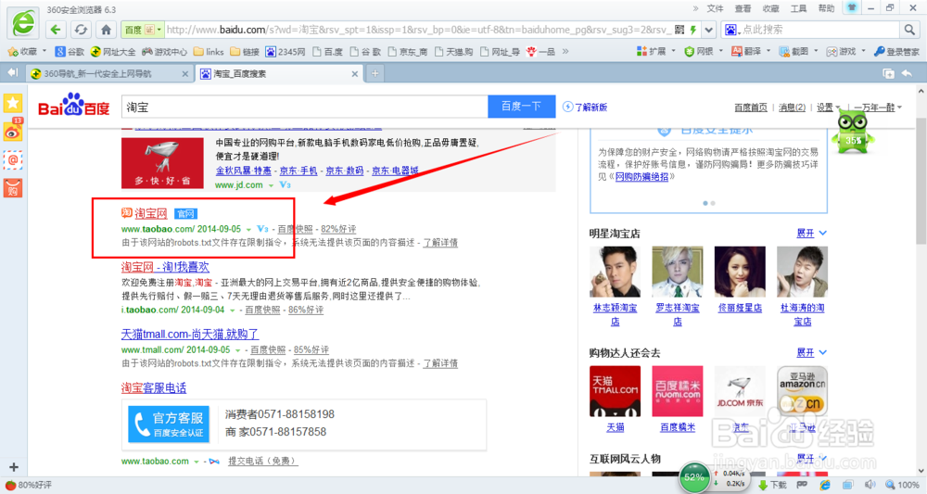927x494 pixels.
Task: Open the 百度糯米 nuomi.com thumbnail
Action: [678, 391]
